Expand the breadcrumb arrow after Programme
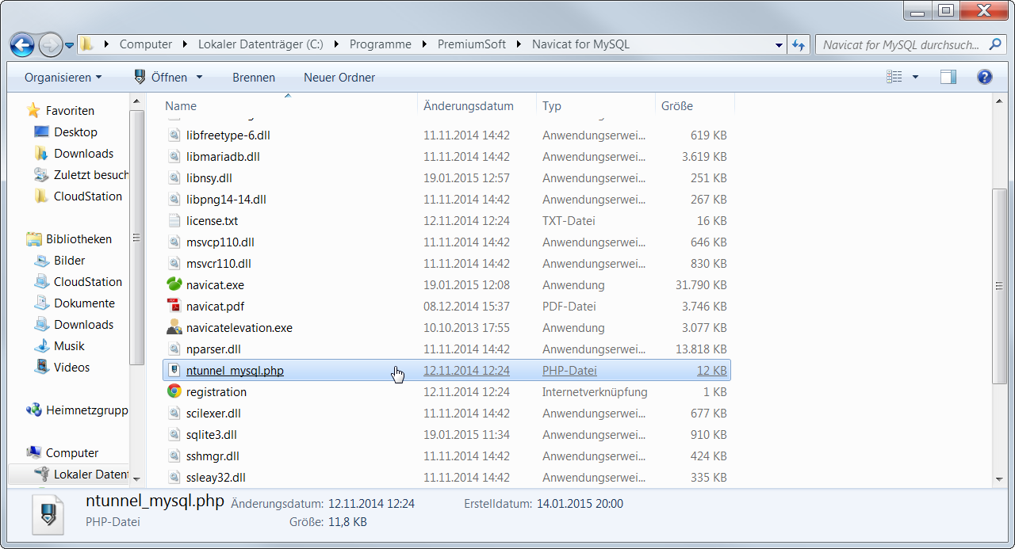Screen dimensions: 1015x549 (424, 44)
